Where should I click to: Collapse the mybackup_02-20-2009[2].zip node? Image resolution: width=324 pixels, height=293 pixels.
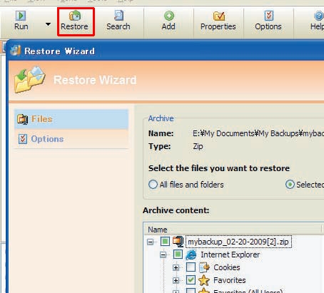(151, 242)
